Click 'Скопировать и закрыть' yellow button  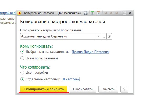click(44, 89)
